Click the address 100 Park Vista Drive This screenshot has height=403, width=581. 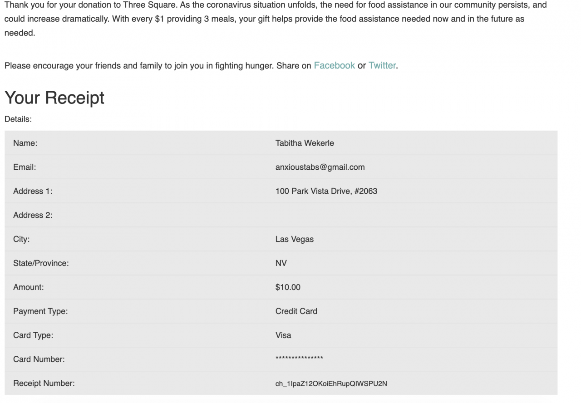click(x=326, y=191)
